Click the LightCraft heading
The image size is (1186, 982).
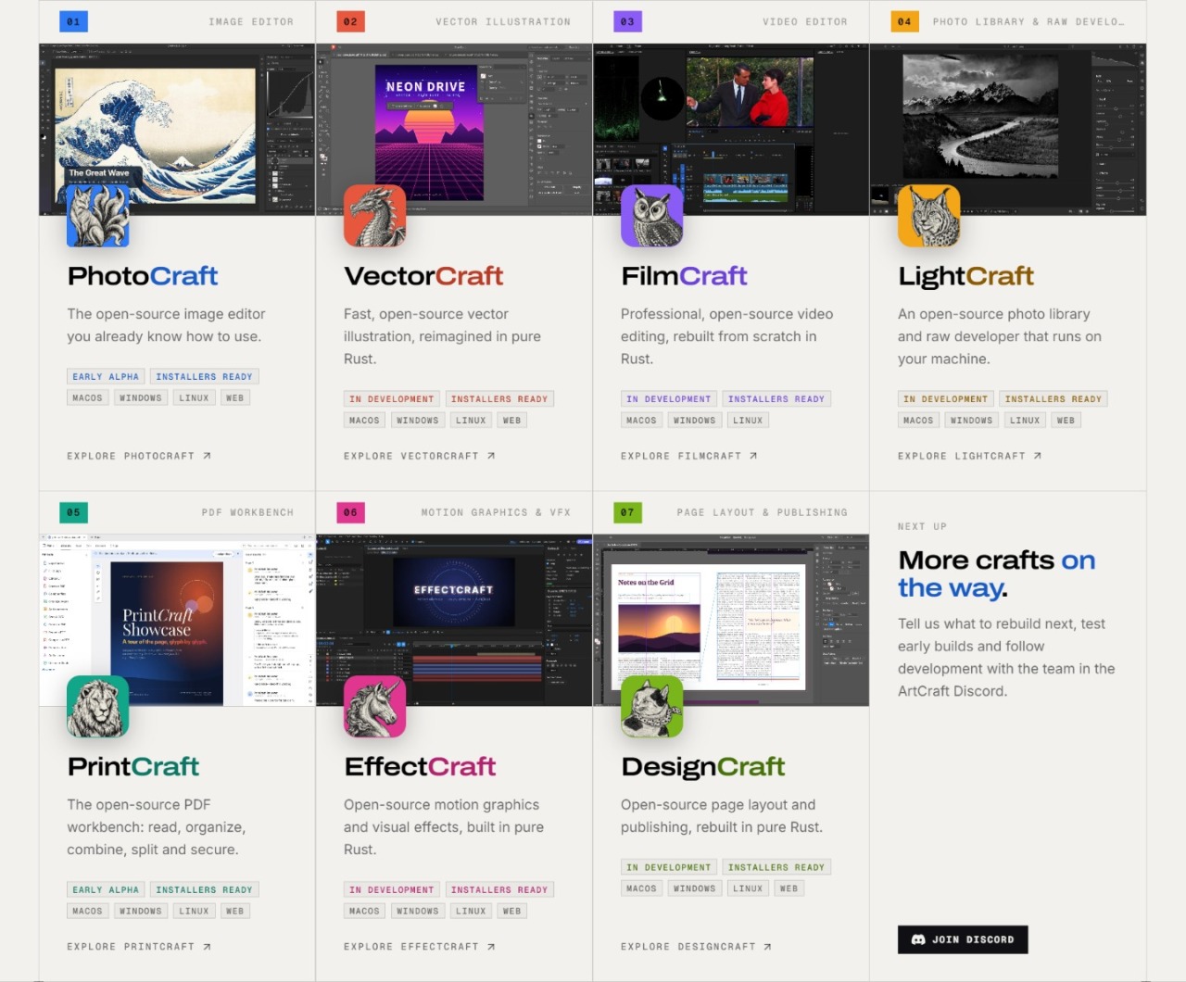965,276
